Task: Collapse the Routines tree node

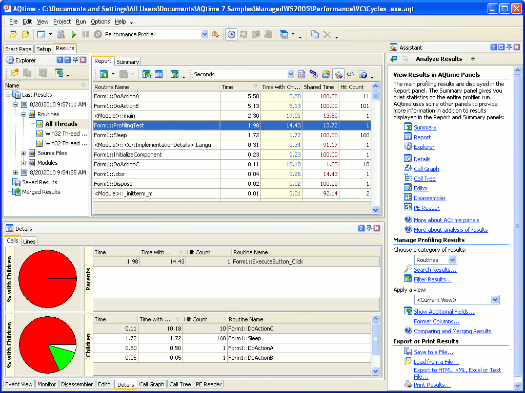Action: [x=24, y=114]
